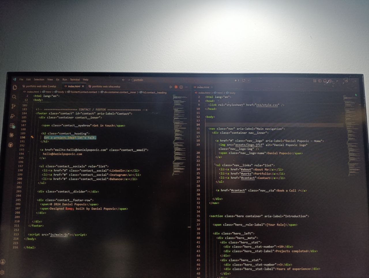Follow the #about link on line 24
This screenshot has width=369, height=278.
click(x=246, y=170)
